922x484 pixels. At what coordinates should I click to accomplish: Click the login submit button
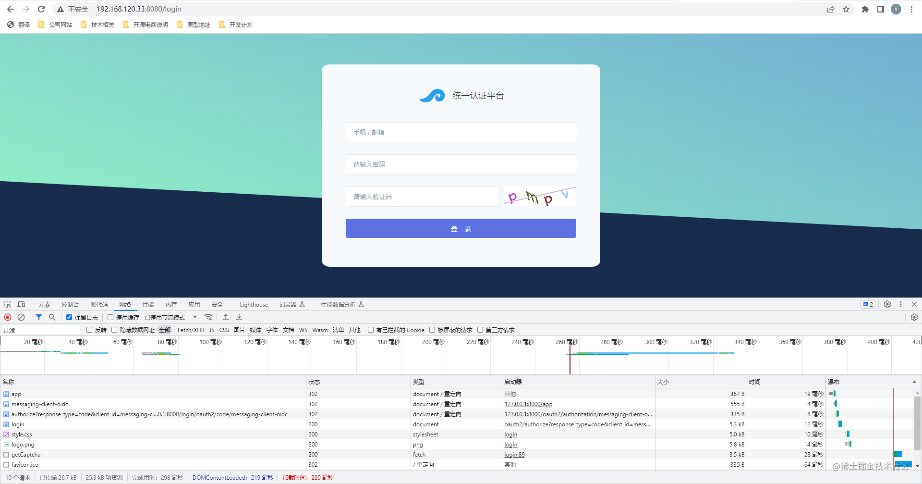point(461,228)
